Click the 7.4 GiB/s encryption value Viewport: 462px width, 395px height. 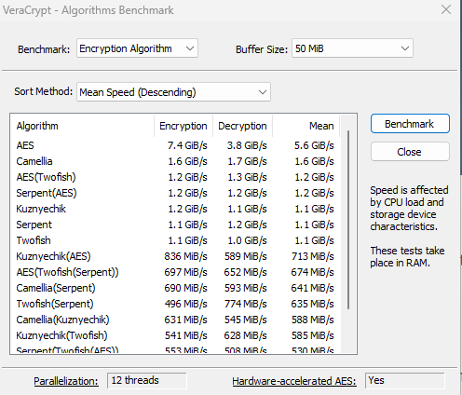point(187,145)
